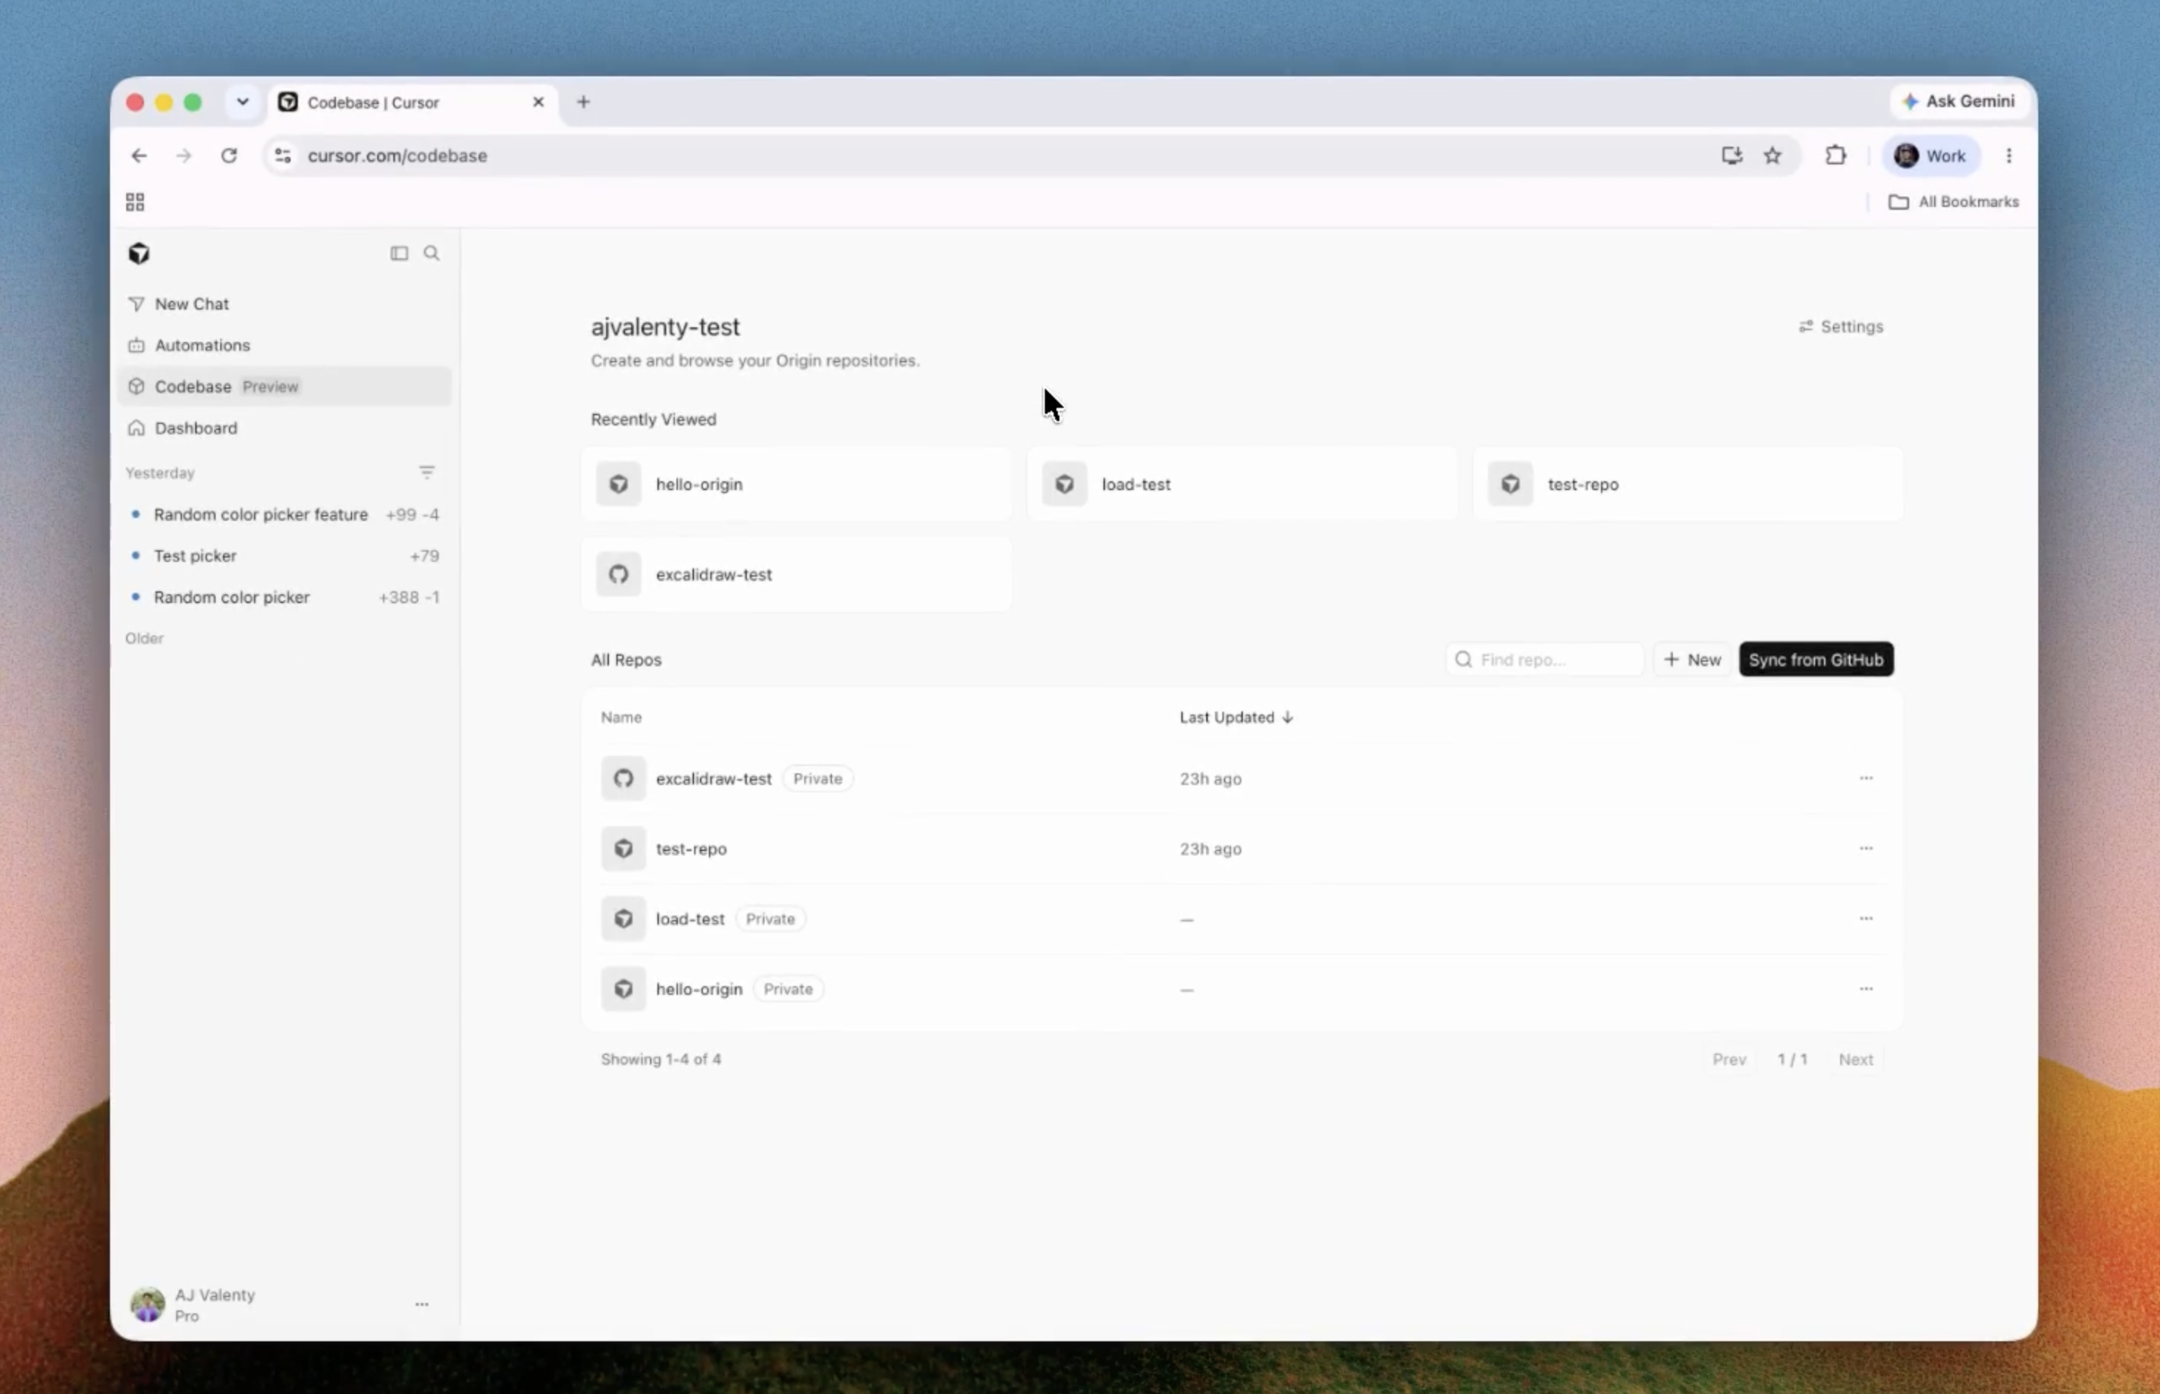Screen dimensions: 2160x1394
Task: Open the Work profile menu
Action: point(1931,156)
